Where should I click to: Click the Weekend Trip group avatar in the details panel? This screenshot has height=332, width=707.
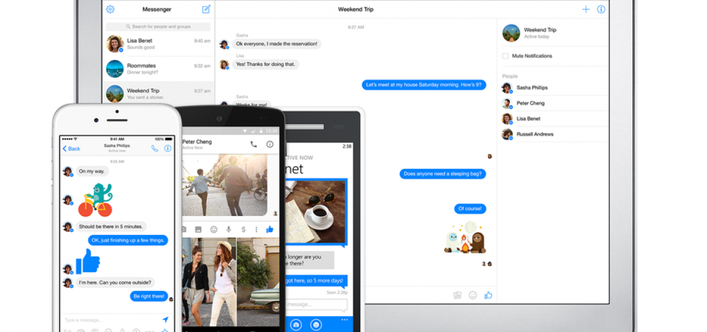(511, 33)
